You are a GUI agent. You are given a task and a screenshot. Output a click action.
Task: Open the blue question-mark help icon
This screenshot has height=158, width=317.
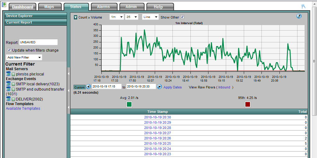coord(299,16)
